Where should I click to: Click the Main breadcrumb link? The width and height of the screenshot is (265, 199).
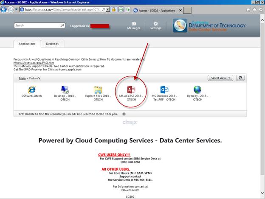point(22,78)
